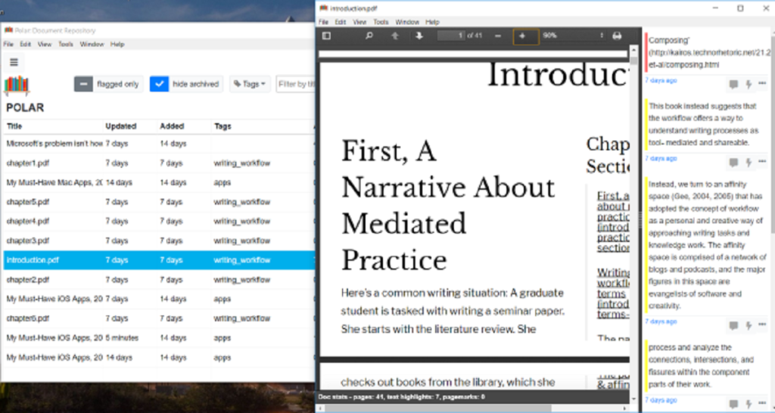Click the Filter by title input field
Image resolution: width=775 pixels, height=413 pixels.
click(296, 84)
